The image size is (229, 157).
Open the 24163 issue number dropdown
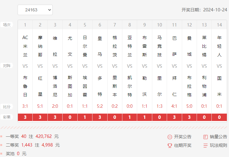[35, 10]
